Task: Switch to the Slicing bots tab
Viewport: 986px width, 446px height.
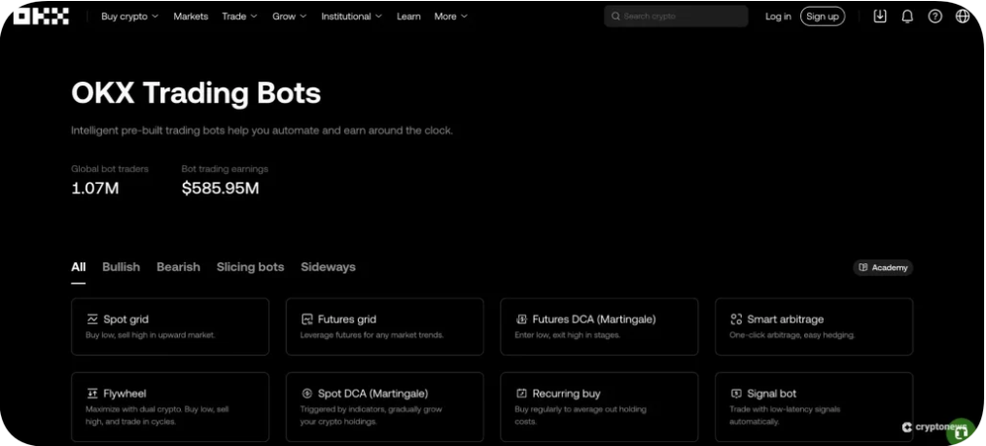Action: pos(250,267)
